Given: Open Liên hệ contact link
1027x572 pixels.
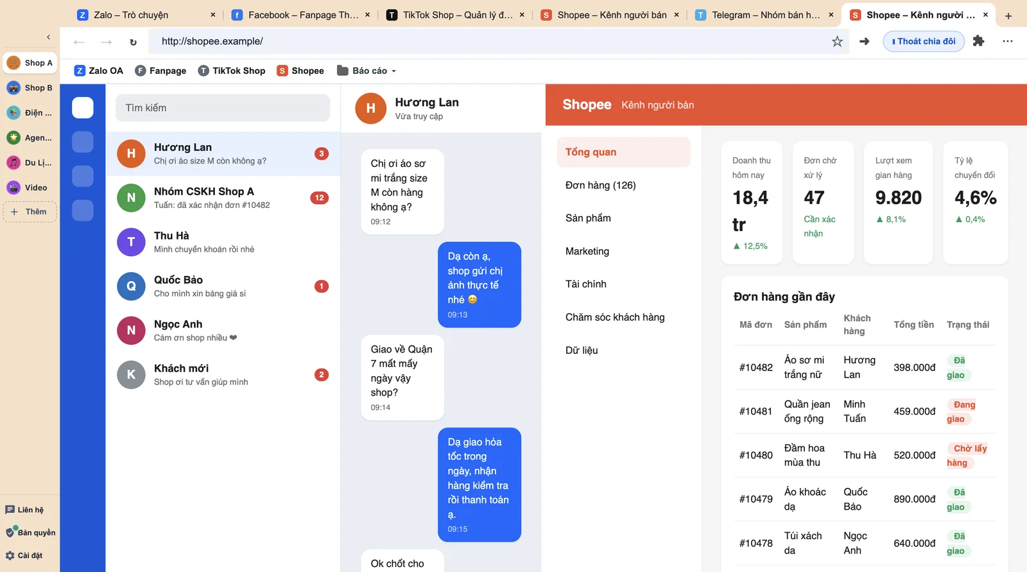Looking at the screenshot, I should tap(25, 510).
